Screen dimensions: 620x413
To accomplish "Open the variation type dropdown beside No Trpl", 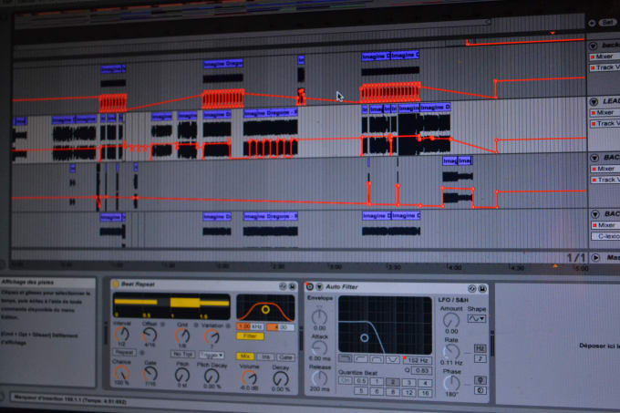I will pyautogui.click(x=212, y=355).
